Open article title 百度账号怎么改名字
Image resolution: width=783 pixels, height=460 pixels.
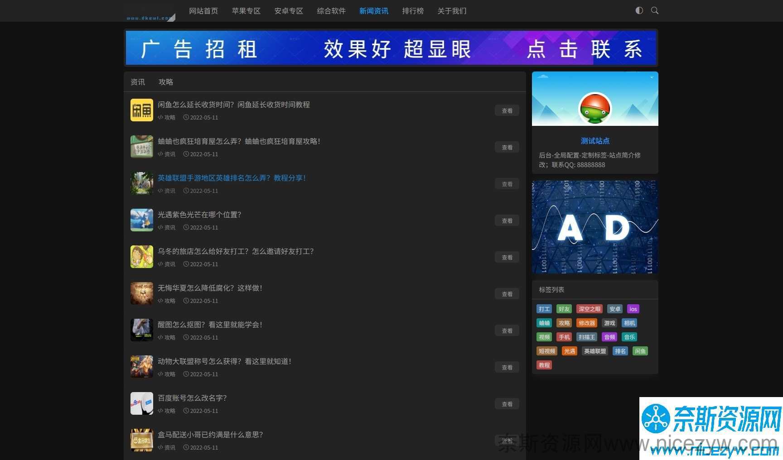[192, 398]
